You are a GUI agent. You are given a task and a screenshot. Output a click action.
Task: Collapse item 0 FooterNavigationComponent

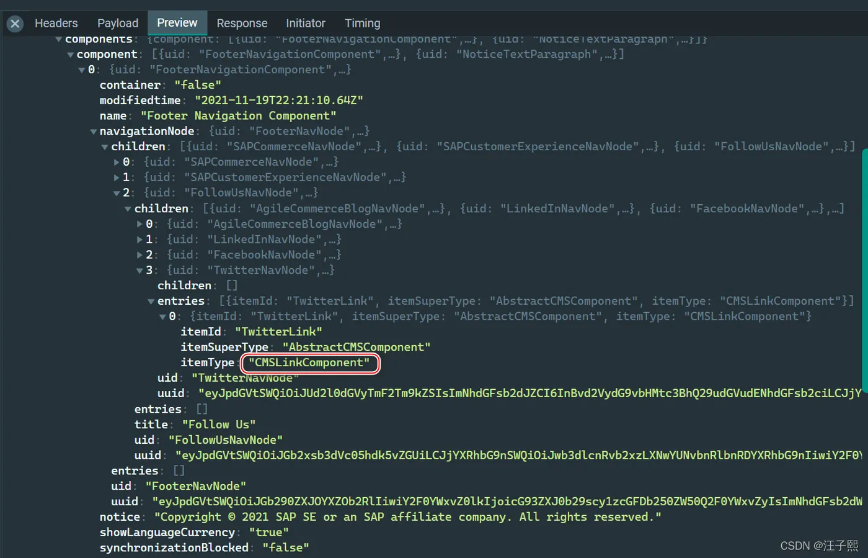pos(82,70)
